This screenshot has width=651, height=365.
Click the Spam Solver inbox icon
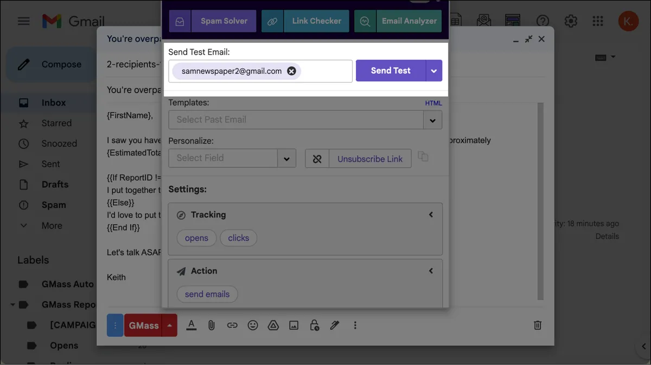(x=180, y=22)
